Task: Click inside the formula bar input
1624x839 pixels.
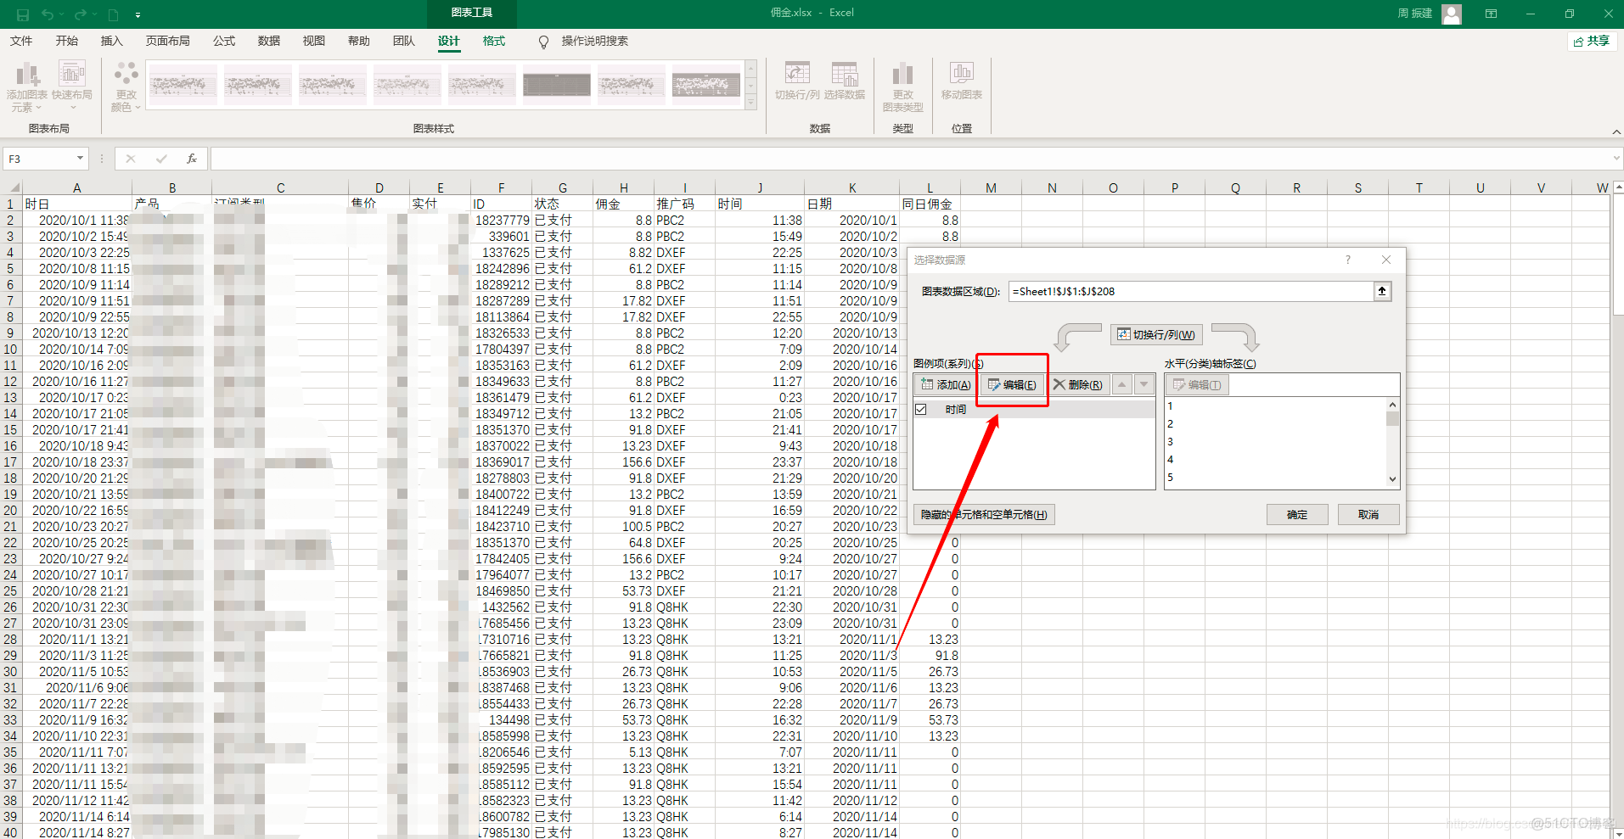Action: [x=910, y=159]
